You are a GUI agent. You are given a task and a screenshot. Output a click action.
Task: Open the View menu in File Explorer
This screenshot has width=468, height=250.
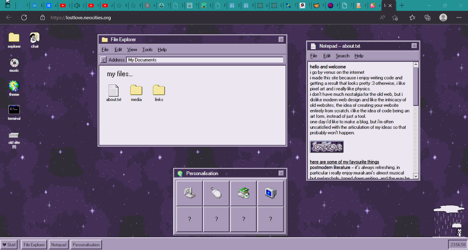(132, 49)
